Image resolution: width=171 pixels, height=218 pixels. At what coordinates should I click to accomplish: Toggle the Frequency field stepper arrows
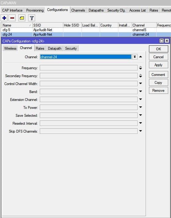141,68
